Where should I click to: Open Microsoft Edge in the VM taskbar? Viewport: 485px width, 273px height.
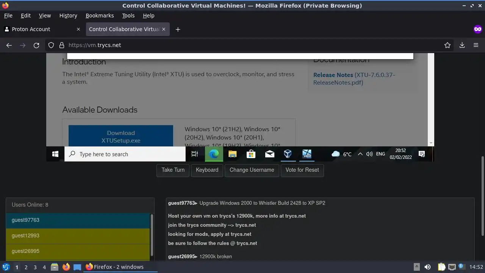click(214, 154)
